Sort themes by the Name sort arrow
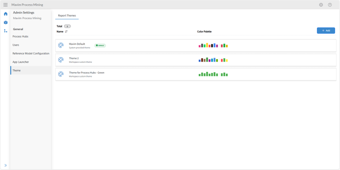 pyautogui.click(x=66, y=31)
